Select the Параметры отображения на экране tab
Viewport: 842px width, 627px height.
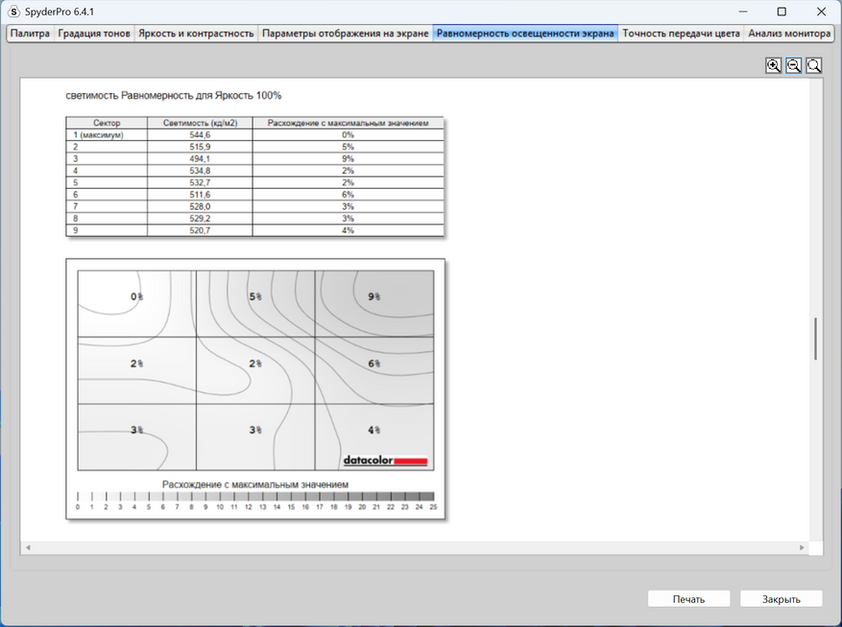point(346,34)
